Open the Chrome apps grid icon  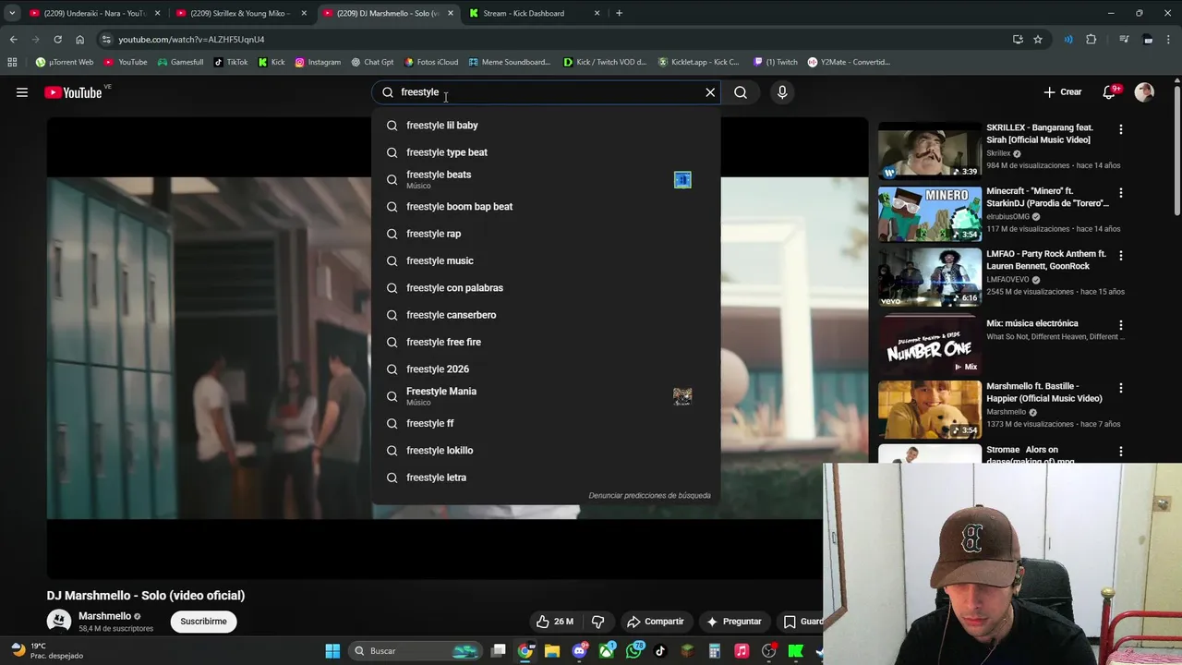12,62
